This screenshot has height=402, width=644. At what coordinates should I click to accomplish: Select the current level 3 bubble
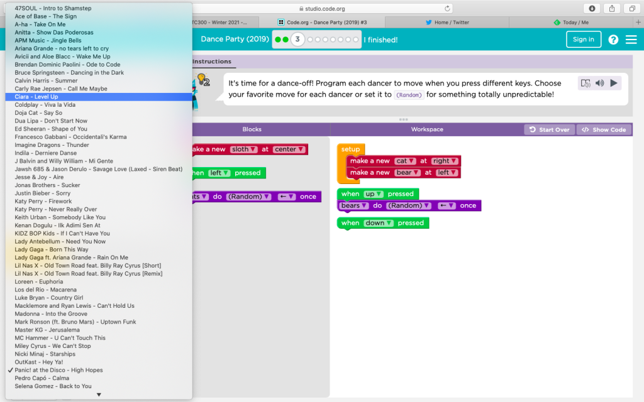click(297, 40)
